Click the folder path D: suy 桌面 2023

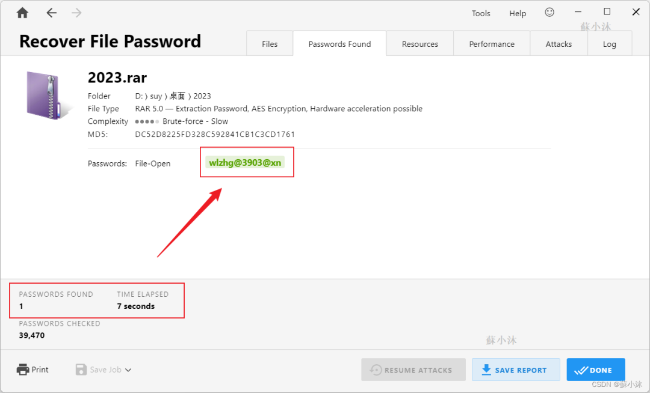click(173, 96)
